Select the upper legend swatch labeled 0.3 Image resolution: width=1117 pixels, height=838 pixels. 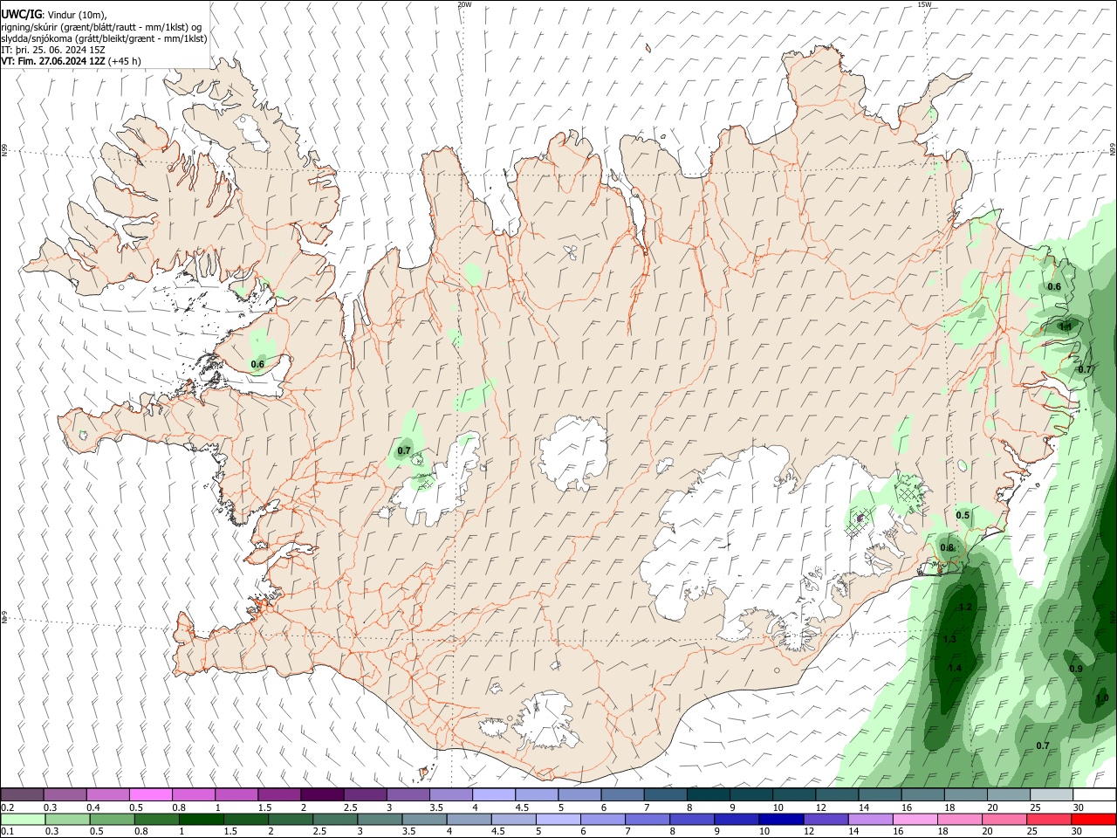(65, 794)
